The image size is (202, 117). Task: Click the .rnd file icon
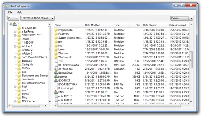click(56, 61)
